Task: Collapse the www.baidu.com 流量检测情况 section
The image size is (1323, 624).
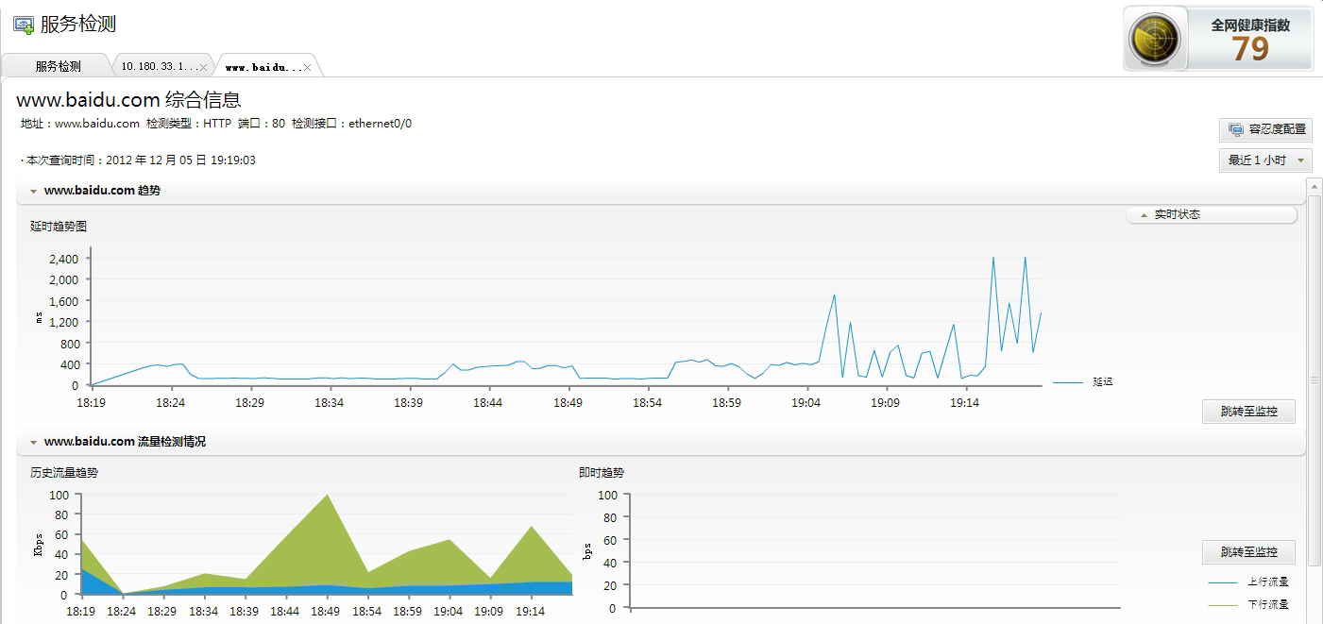Action: click(34, 442)
